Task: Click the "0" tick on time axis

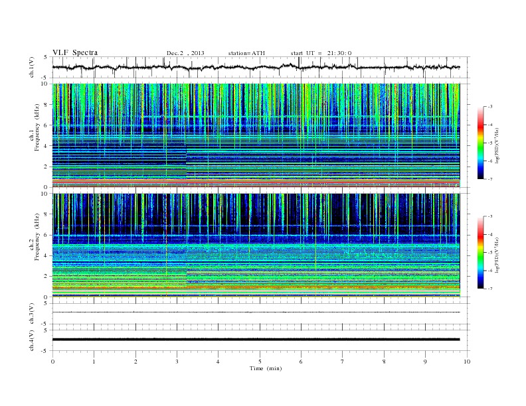Action: (52, 362)
